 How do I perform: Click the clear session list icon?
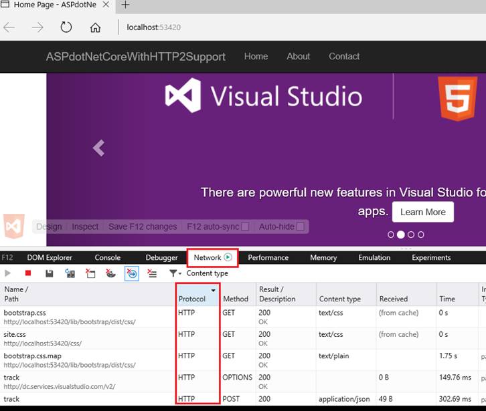152,273
